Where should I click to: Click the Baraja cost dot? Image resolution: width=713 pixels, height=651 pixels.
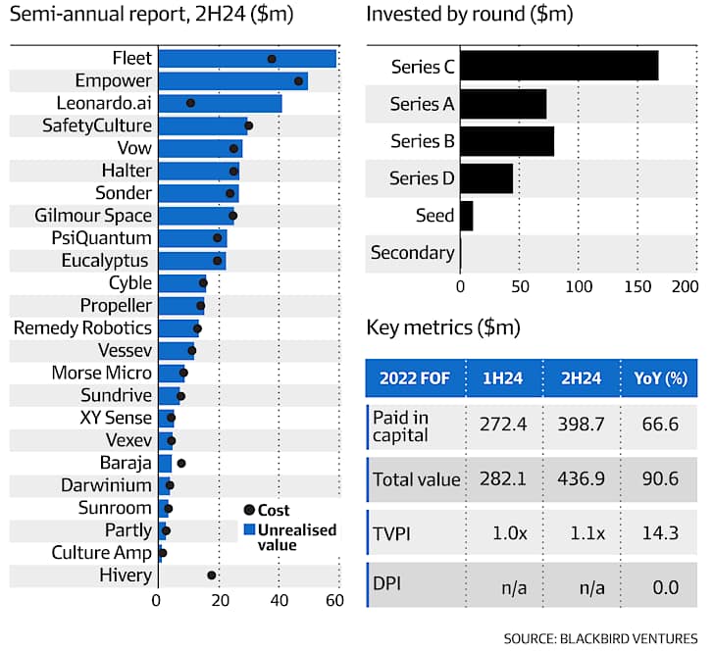point(181,463)
